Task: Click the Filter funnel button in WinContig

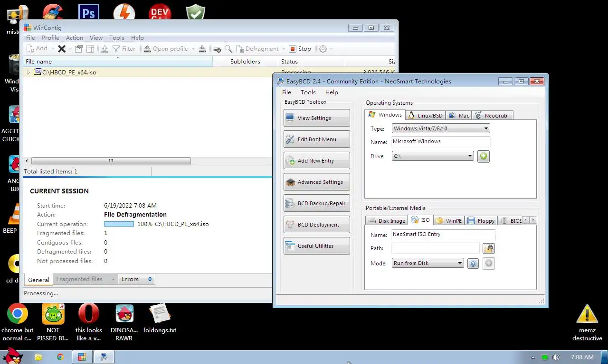Action: point(124,49)
